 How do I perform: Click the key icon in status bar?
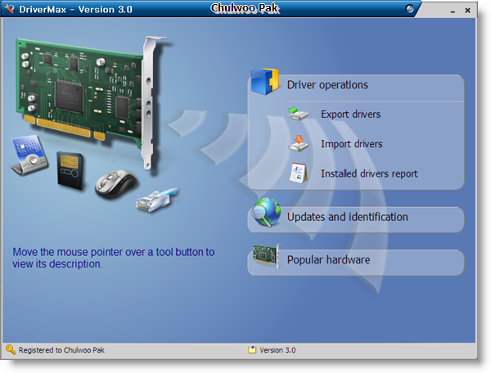(x=11, y=349)
